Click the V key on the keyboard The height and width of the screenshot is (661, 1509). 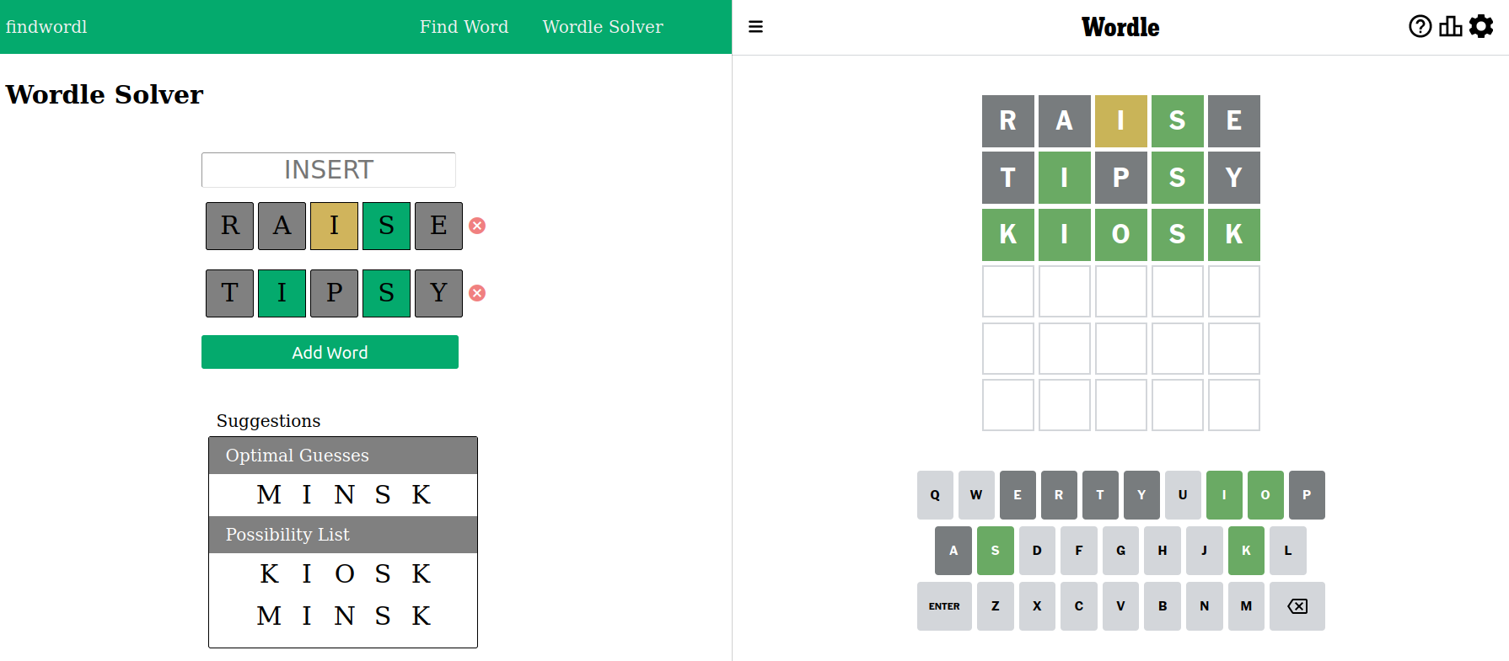coord(1120,606)
